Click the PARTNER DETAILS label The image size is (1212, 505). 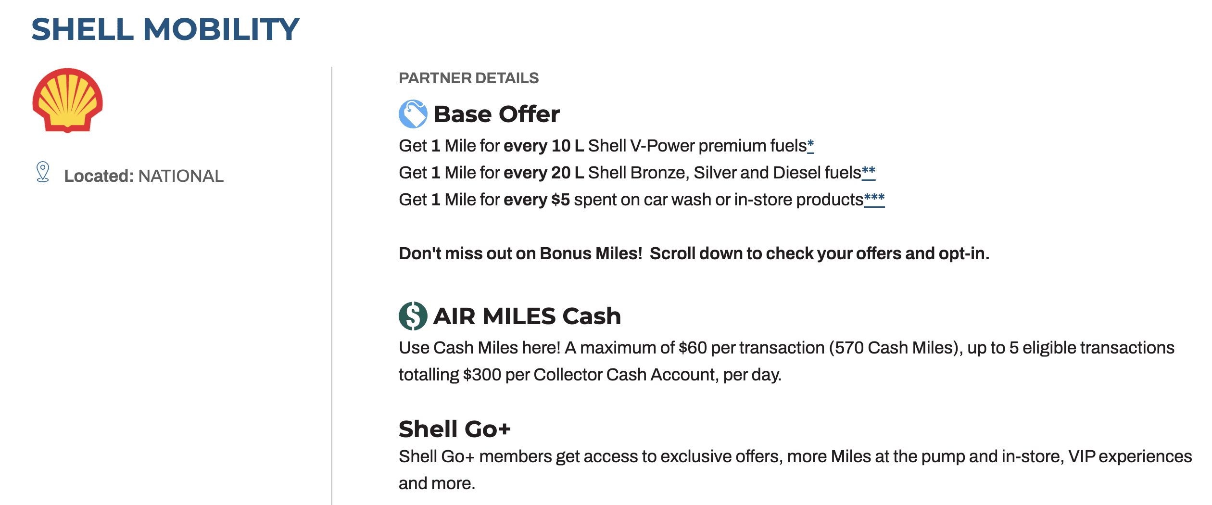[468, 78]
